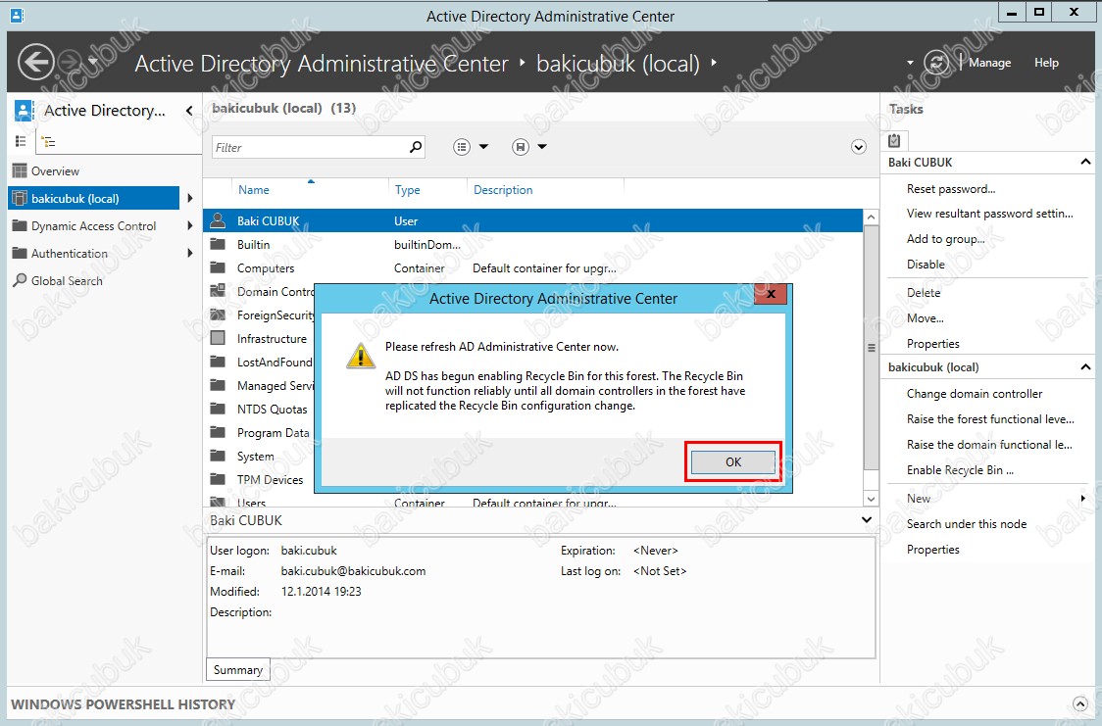Click the filter search magnifier icon
1102x726 pixels.
tap(416, 147)
